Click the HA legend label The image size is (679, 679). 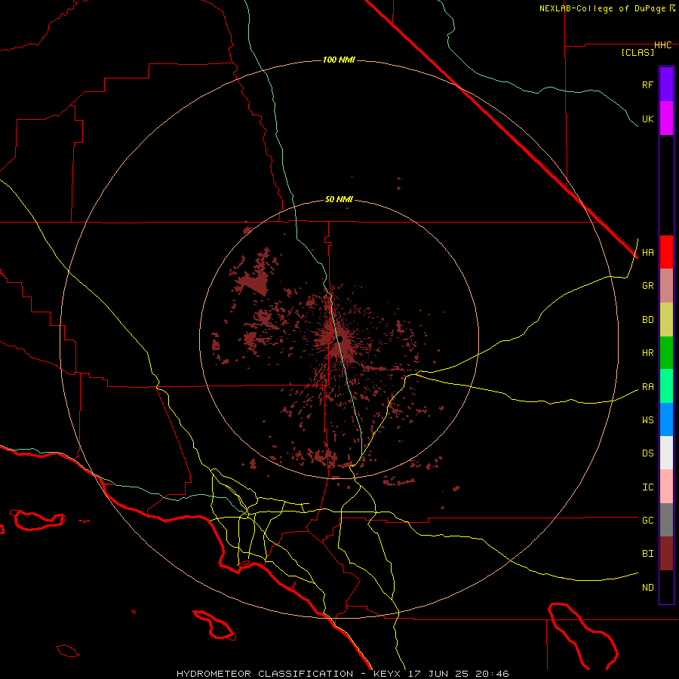point(647,253)
